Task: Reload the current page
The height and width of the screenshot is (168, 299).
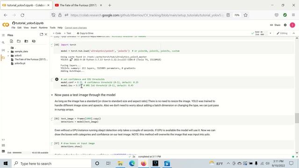Action: point(22,15)
